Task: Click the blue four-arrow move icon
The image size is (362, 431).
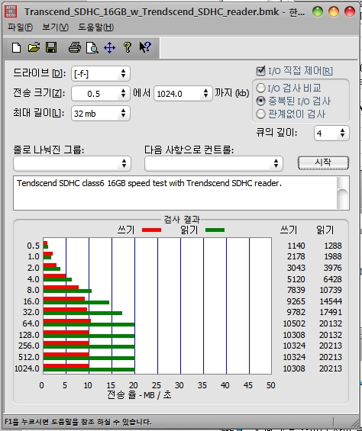Action: (109, 48)
